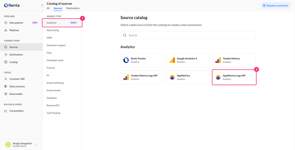Click the New pipeline plus icon
Screen dimensions: 295x150
click(x=6, y=23)
